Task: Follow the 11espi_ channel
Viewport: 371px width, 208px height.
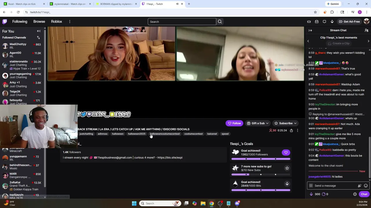Action: [234, 123]
